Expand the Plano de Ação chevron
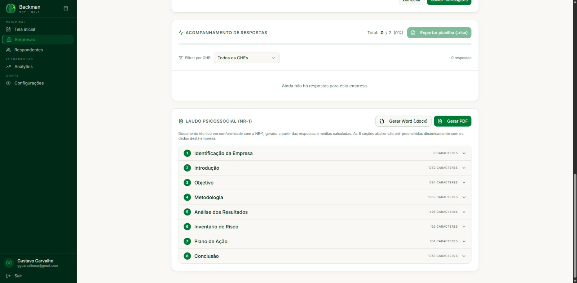 pos(464,241)
